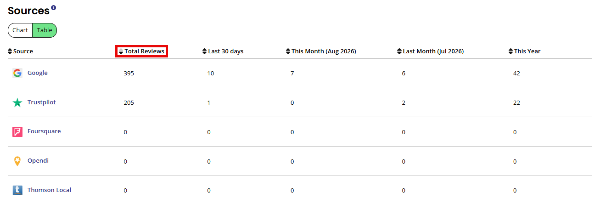
Task: Sort by Total Reviews column
Action: pyautogui.click(x=141, y=51)
